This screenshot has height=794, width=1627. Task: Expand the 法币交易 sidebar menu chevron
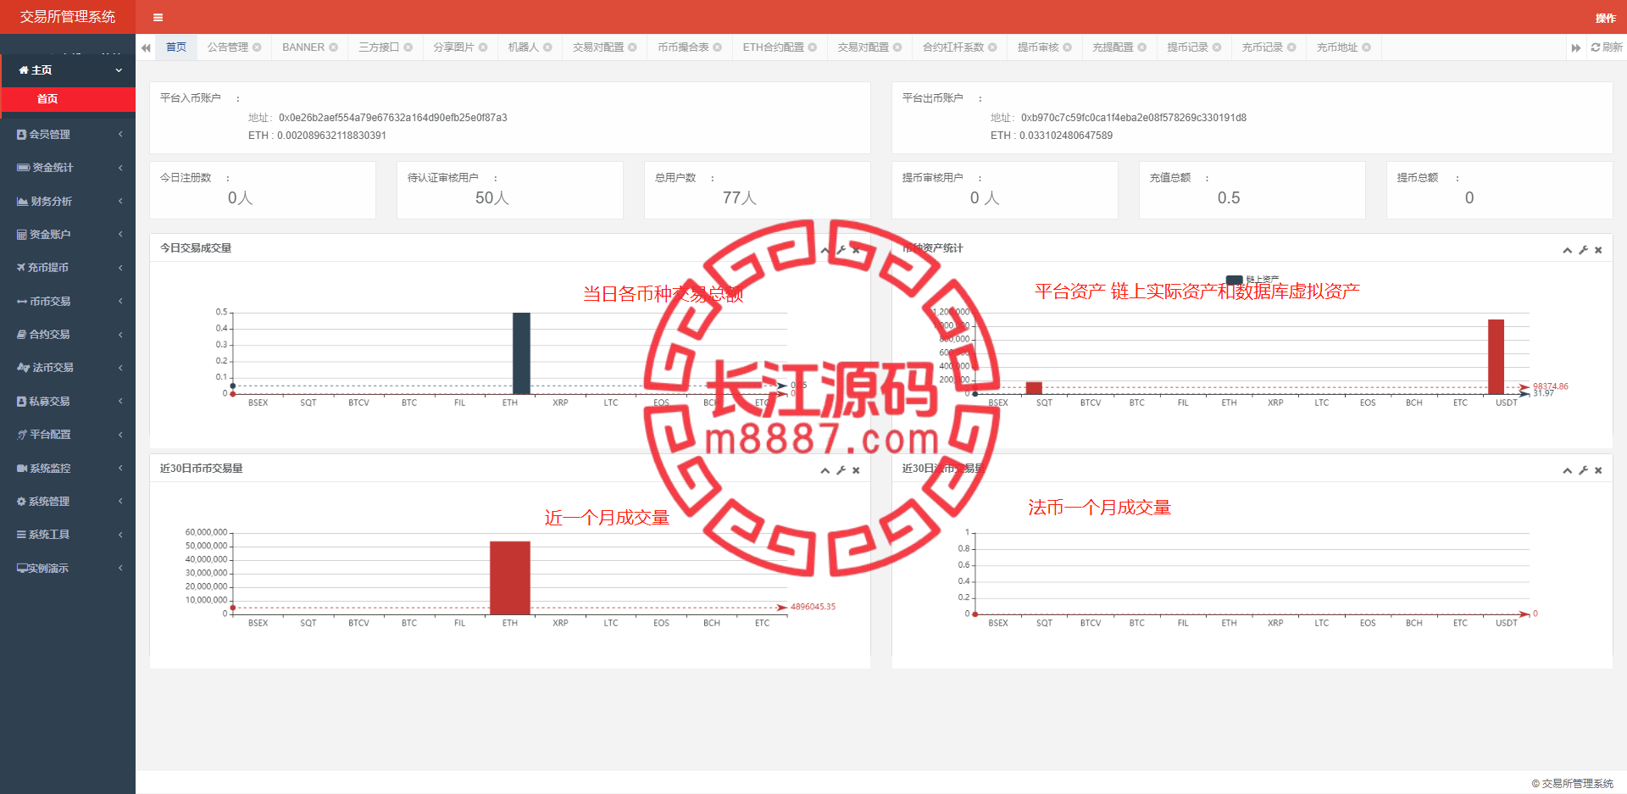point(120,368)
